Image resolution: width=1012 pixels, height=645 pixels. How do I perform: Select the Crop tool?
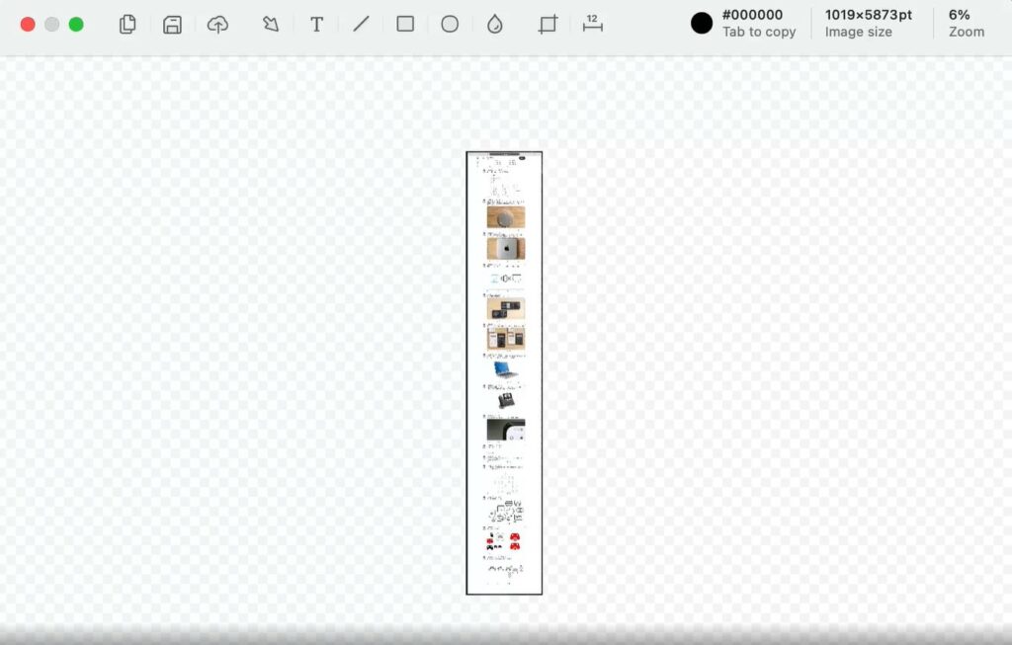[548, 25]
